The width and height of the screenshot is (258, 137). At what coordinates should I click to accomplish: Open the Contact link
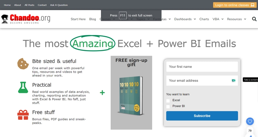pos(42,5)
